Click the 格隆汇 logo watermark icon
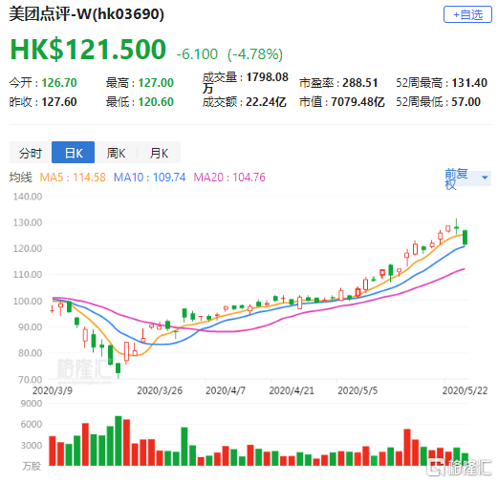 (436, 468)
